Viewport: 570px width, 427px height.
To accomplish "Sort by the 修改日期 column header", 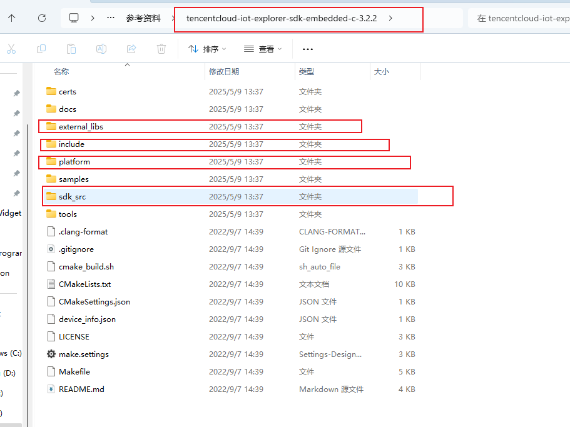I will (224, 71).
